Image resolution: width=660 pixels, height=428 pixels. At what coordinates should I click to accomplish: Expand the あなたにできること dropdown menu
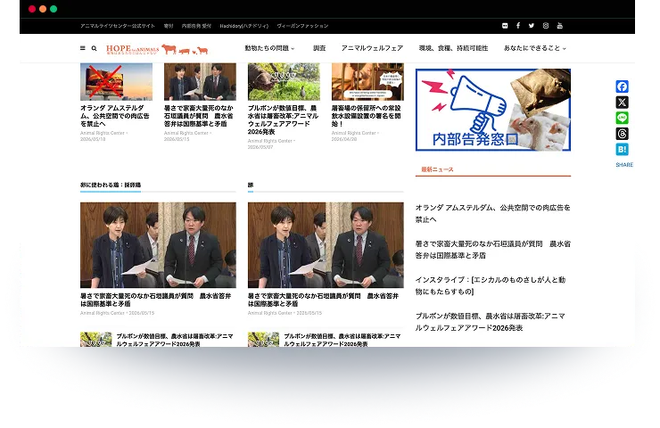click(534, 48)
